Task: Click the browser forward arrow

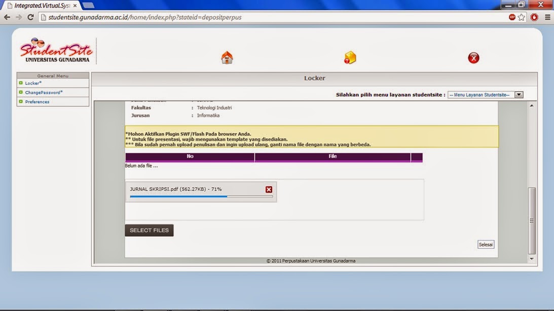Action: pyautogui.click(x=19, y=17)
